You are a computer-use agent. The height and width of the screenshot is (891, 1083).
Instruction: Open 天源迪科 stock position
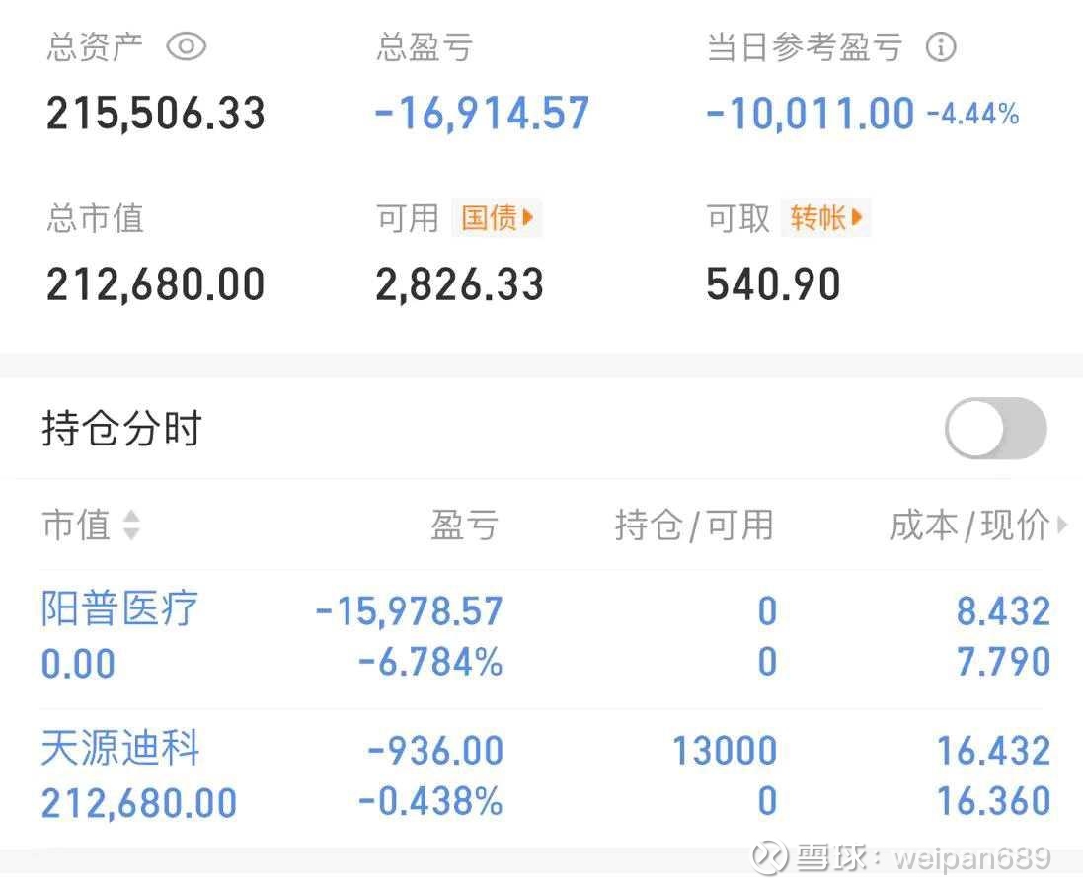click(120, 747)
